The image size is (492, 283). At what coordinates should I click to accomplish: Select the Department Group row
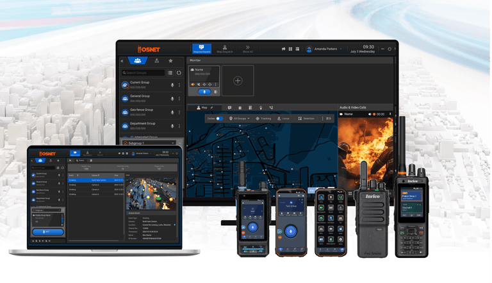click(x=152, y=126)
